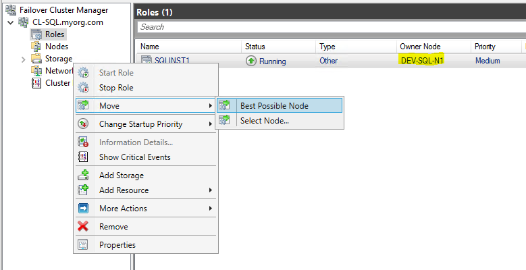Open the Add Resource submenu arrow
The image size is (526, 270).
211,190
